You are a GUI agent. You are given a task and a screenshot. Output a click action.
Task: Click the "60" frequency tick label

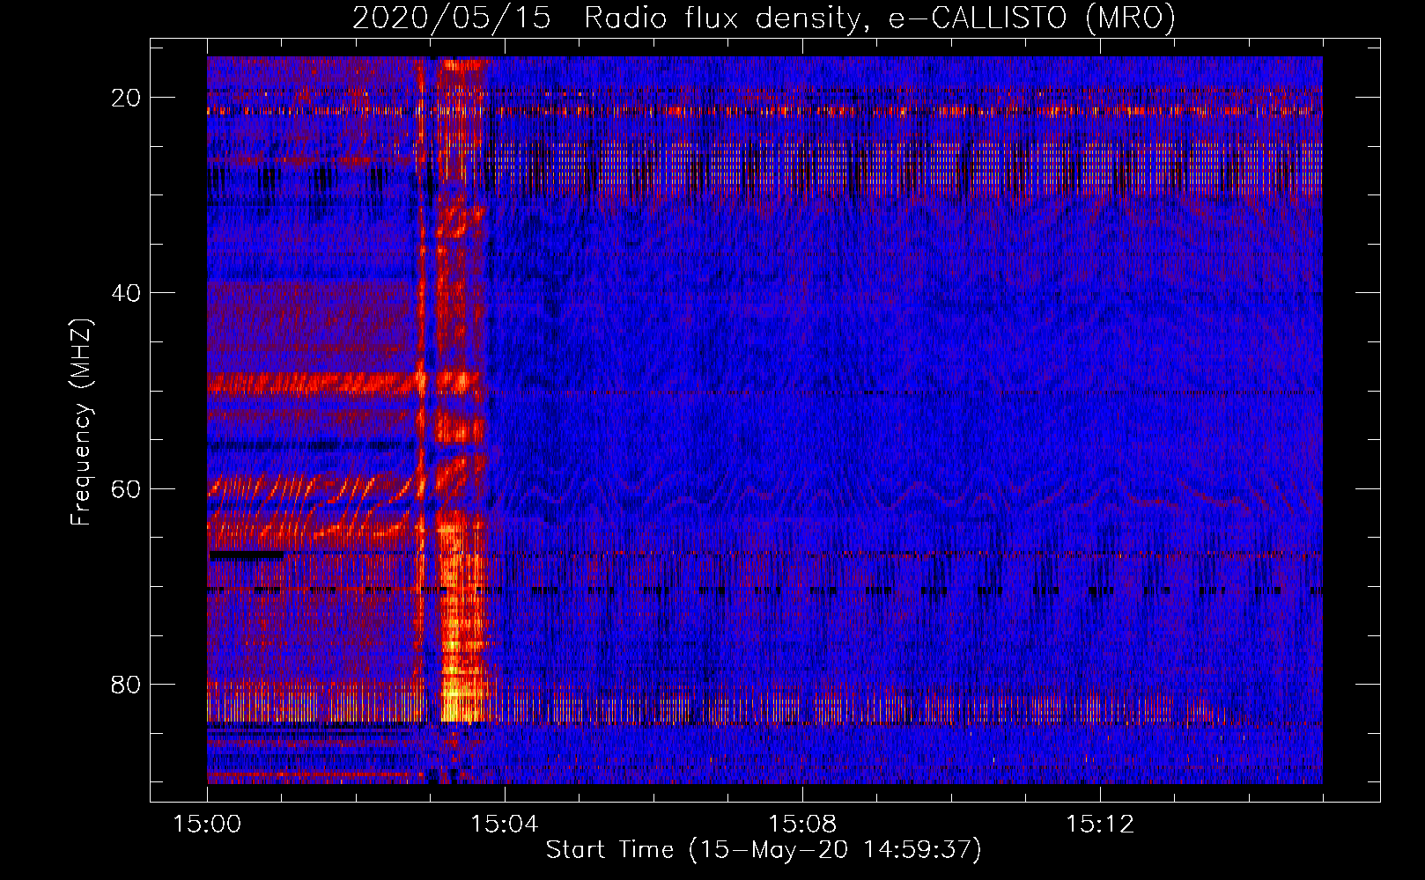tap(127, 489)
